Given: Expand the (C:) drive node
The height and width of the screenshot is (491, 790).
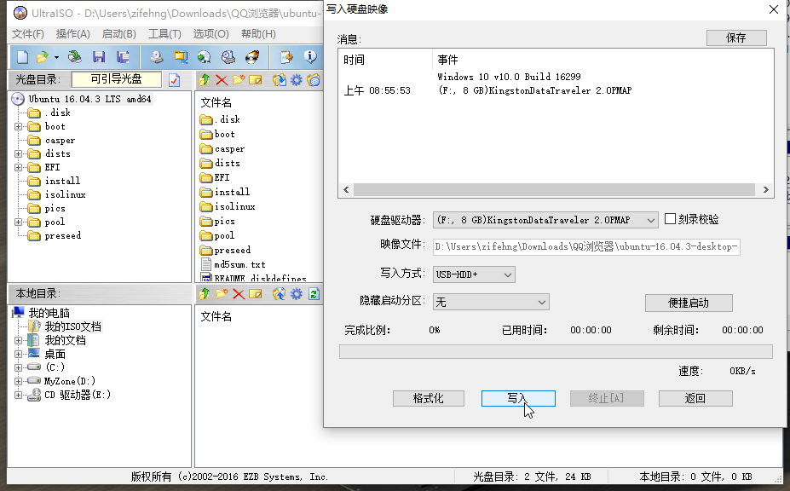Looking at the screenshot, I should tap(18, 367).
